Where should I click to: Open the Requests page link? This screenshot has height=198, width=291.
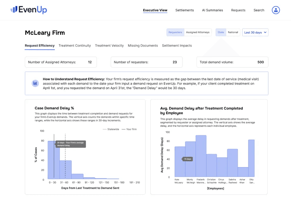click(238, 10)
